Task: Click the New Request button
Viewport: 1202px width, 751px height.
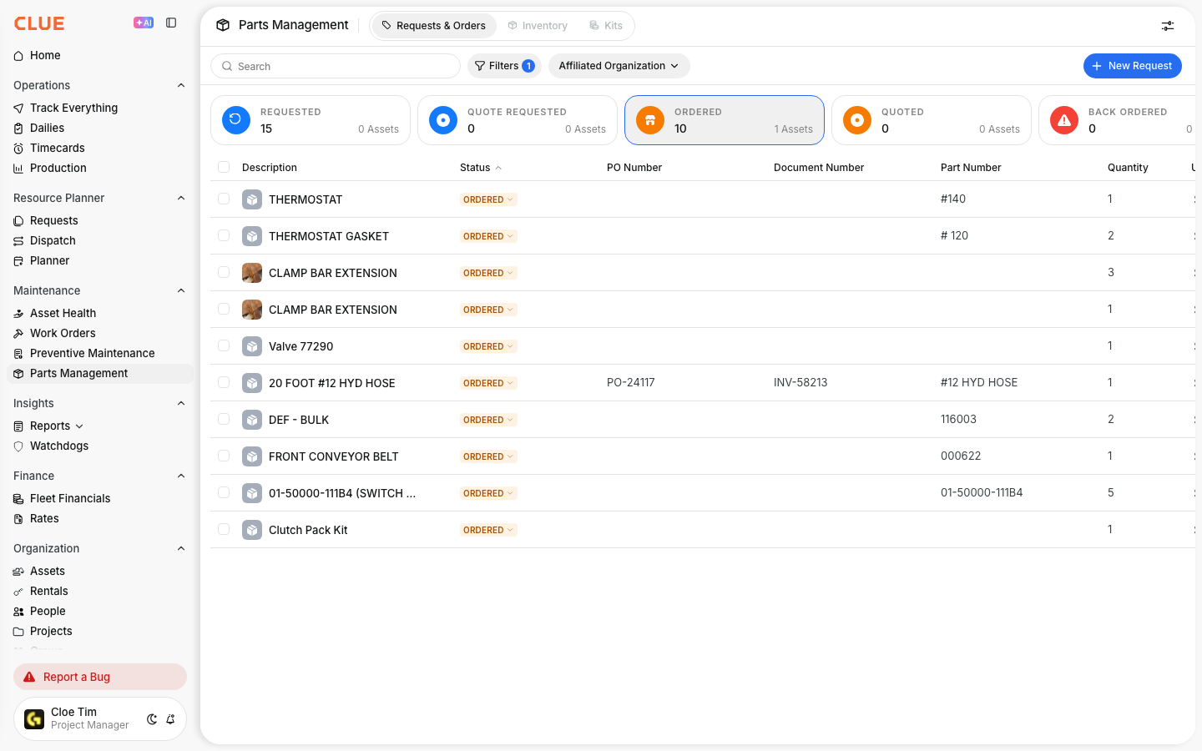Action: tap(1132, 66)
